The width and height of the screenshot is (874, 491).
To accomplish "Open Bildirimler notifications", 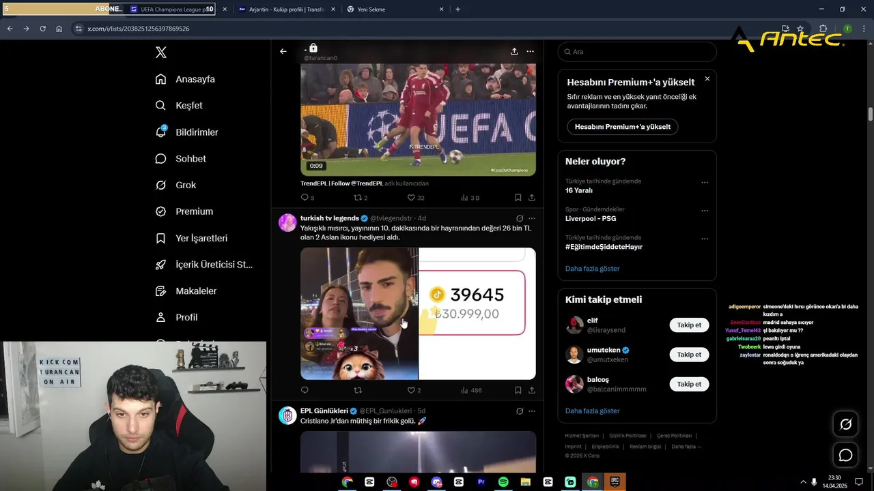I will (186, 132).
